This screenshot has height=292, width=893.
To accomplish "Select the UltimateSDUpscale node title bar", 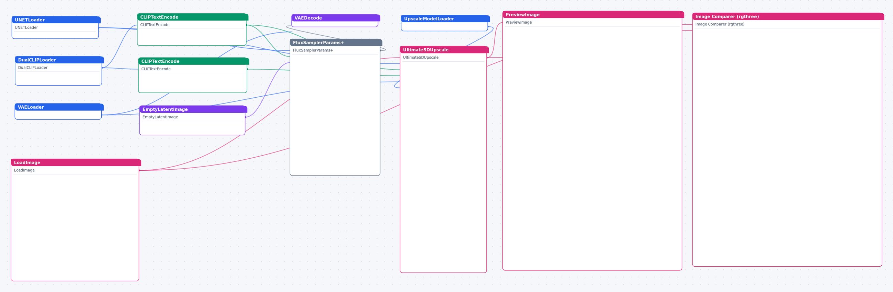I will [444, 50].
